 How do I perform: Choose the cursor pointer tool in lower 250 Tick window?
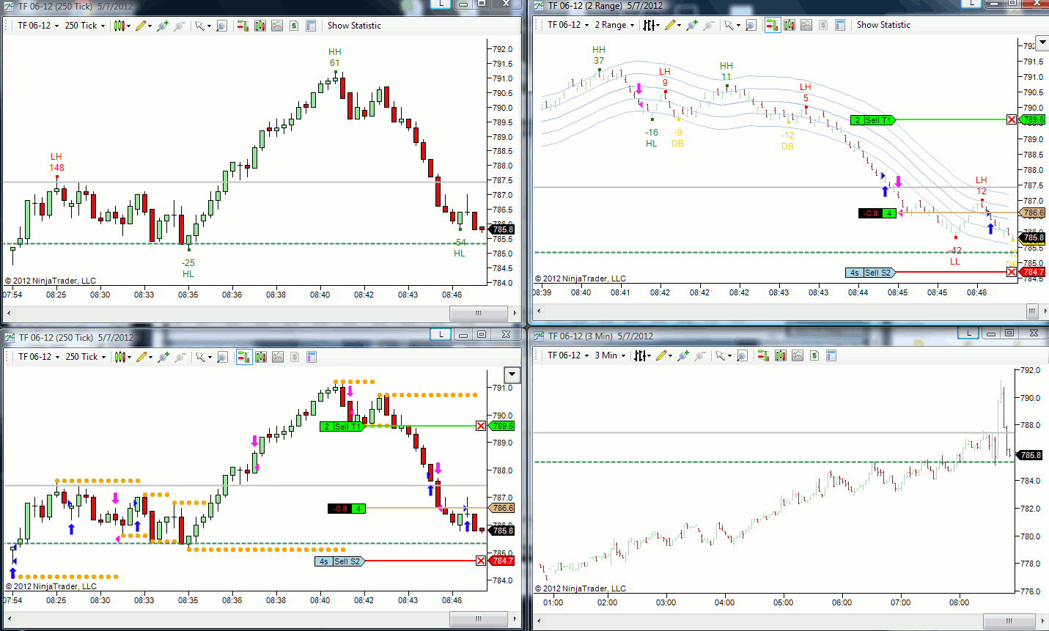tap(202, 357)
